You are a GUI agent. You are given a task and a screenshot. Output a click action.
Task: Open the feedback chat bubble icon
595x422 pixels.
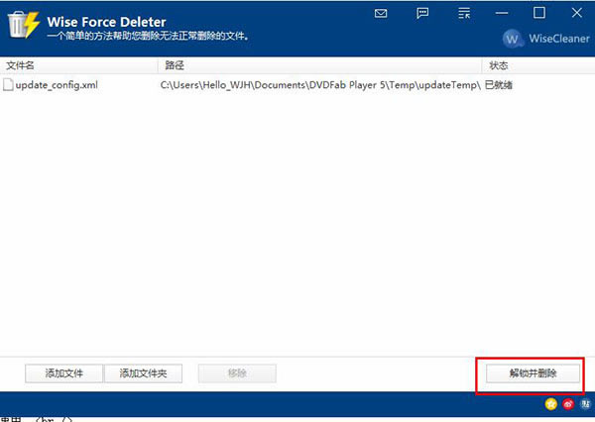pos(422,13)
